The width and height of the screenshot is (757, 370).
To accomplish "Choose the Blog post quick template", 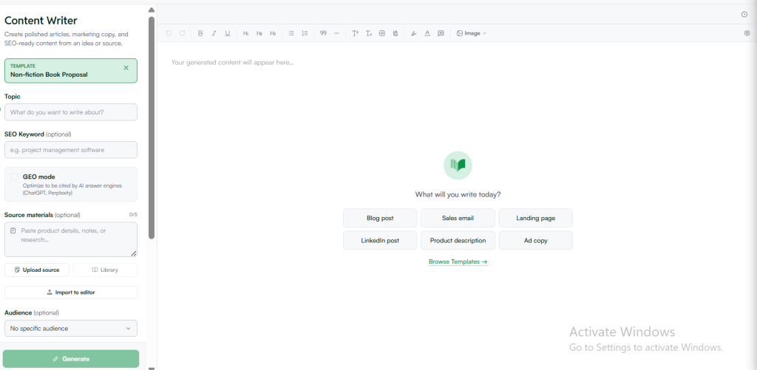I will click(x=380, y=218).
